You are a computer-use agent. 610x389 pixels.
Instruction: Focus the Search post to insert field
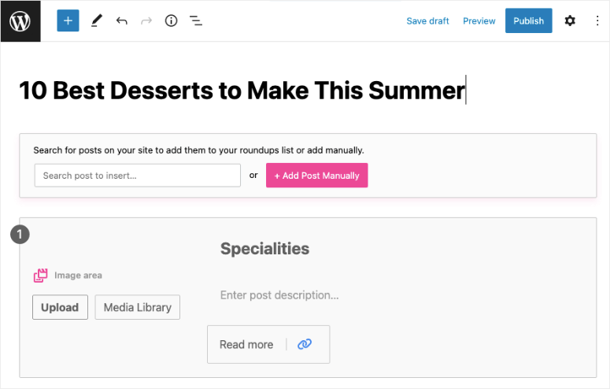[138, 176]
